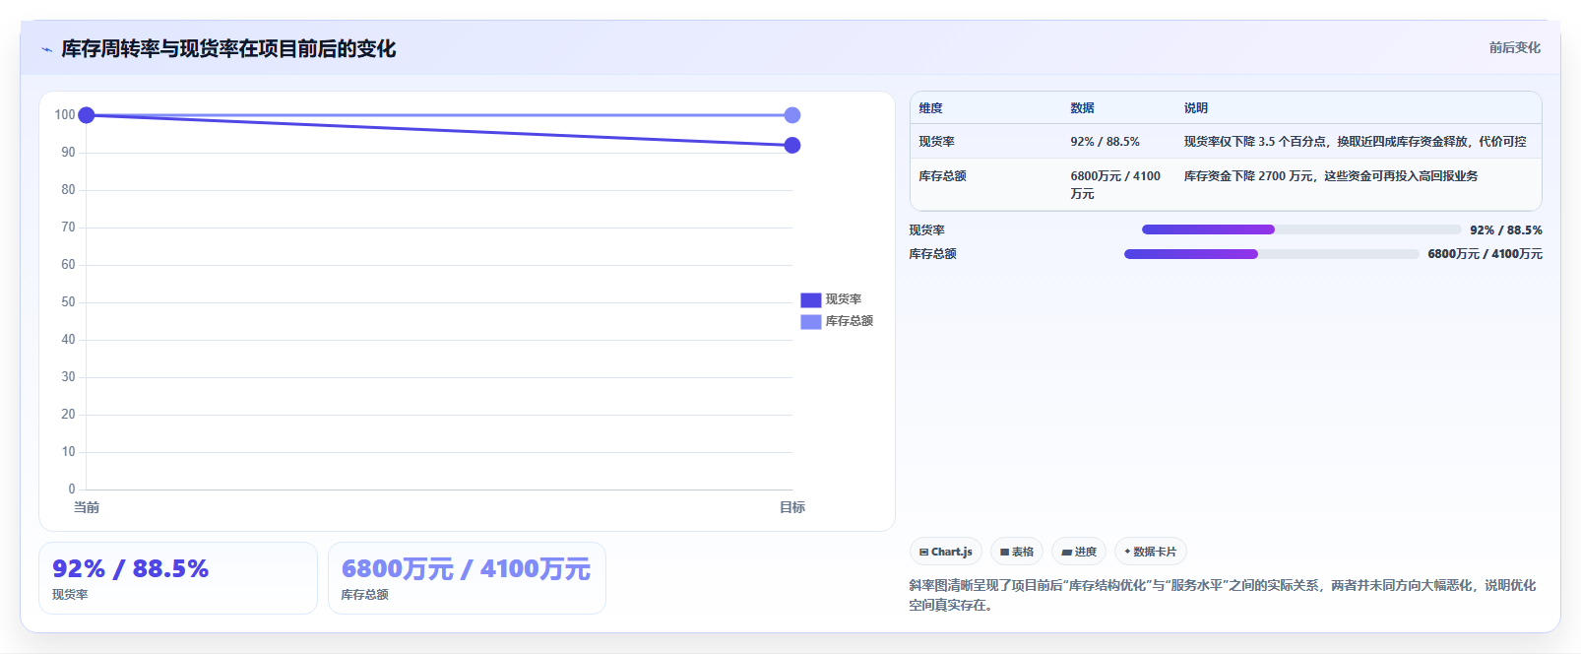Screen dimensions: 1581x654
Task: Toggle the 现货率 series via its legend swatch
Action: click(x=810, y=299)
